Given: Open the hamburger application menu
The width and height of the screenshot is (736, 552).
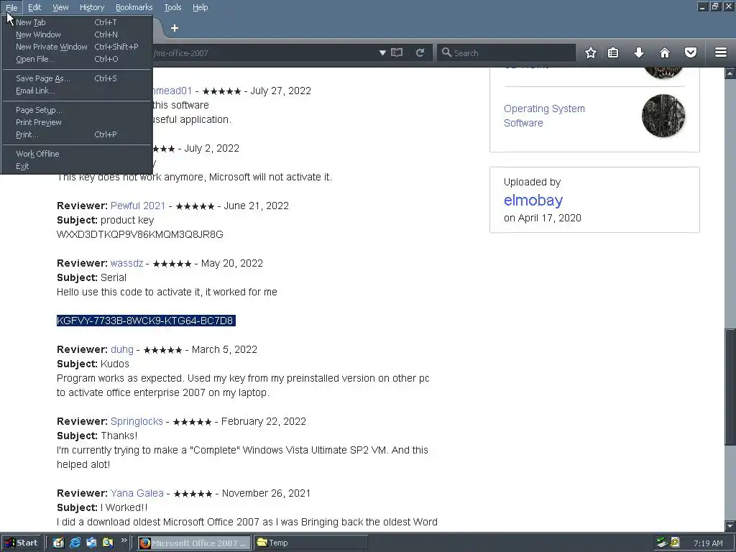Looking at the screenshot, I should pyautogui.click(x=721, y=52).
